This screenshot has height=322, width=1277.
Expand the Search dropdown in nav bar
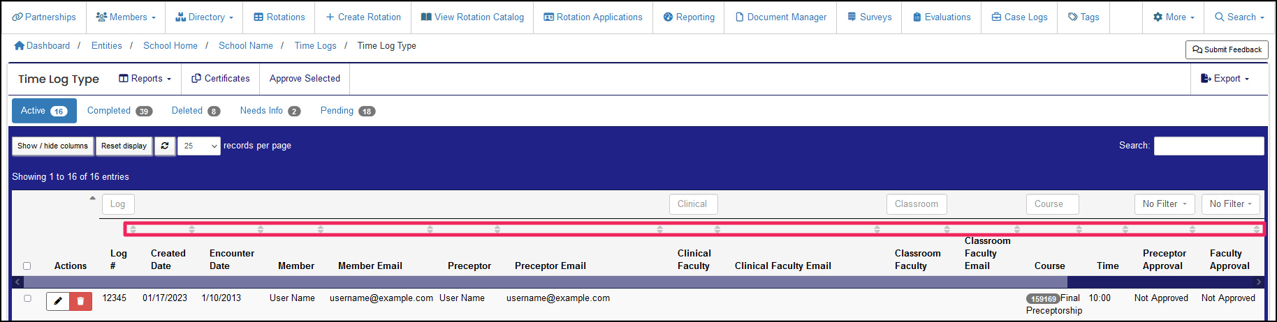click(1239, 17)
